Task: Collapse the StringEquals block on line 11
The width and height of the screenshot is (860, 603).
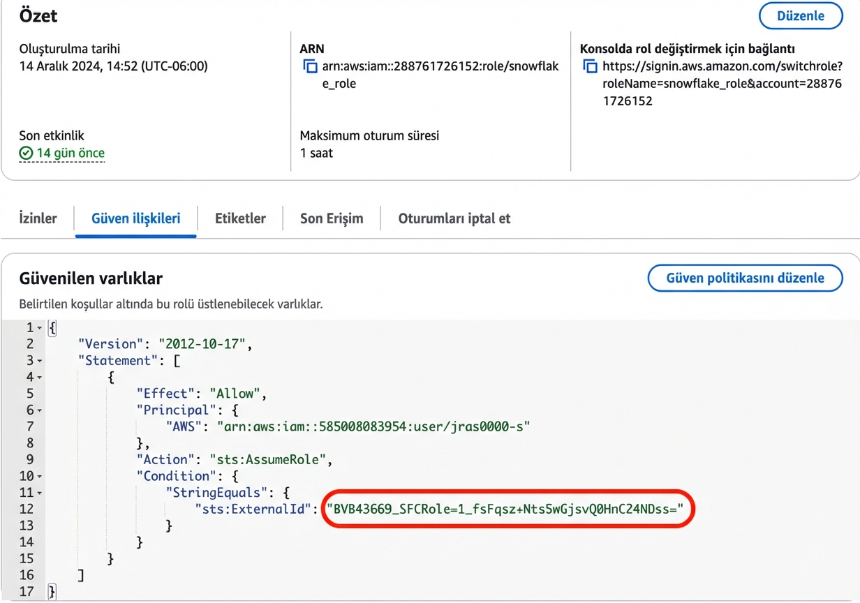Action: (x=40, y=492)
